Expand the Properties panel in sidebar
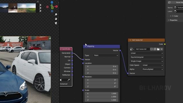183x103 pixels. [168, 20]
